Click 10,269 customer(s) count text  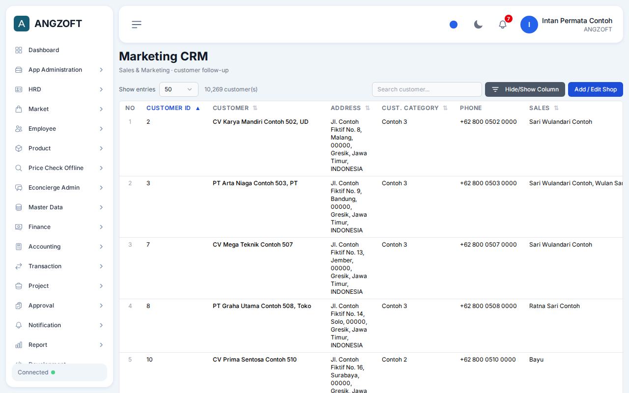click(231, 89)
